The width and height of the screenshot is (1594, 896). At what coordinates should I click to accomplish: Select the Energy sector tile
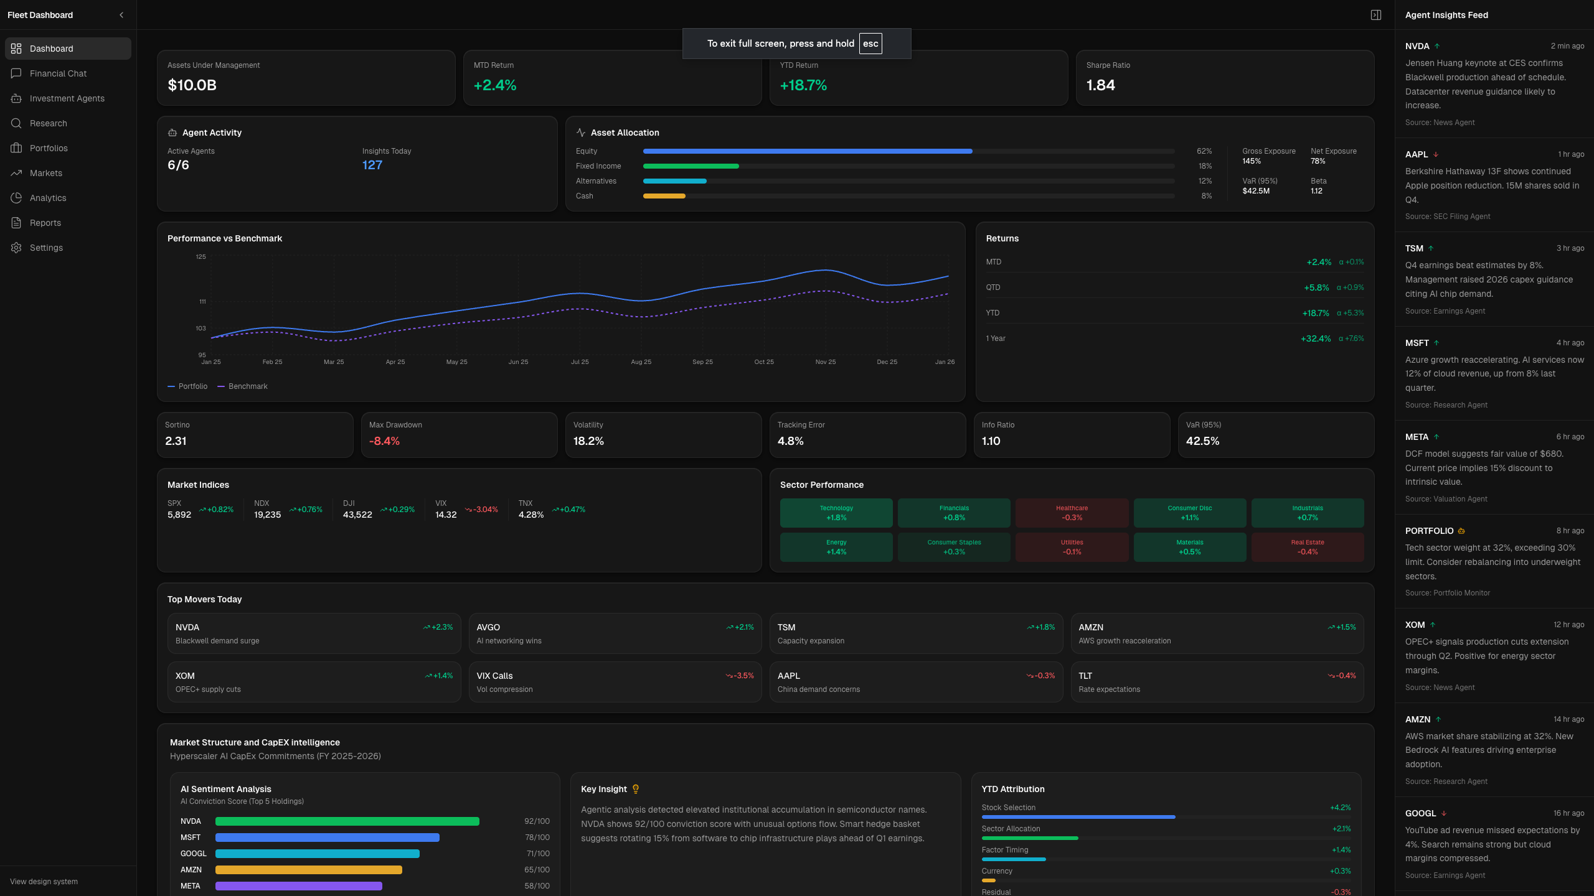pos(836,547)
